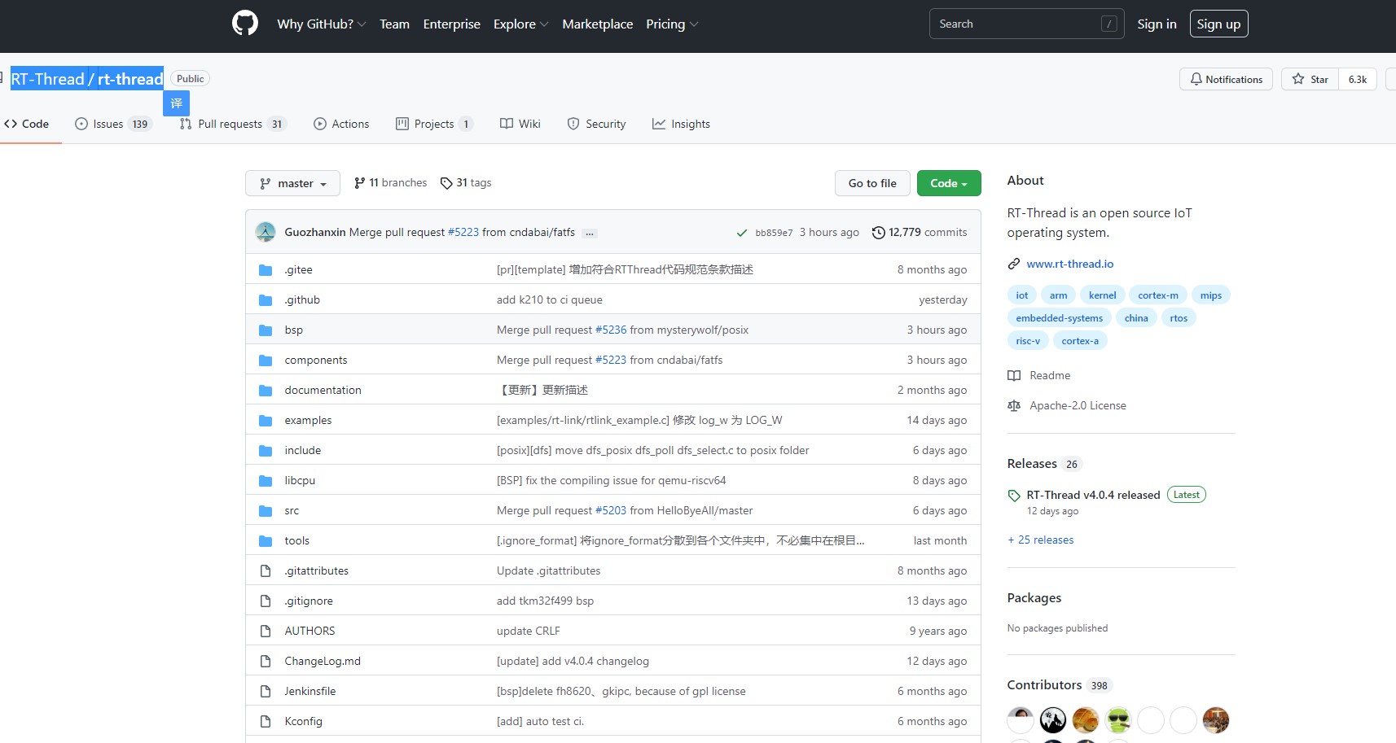The width and height of the screenshot is (1396, 743).
Task: Click the green sunglasses contributor avatar
Action: point(1118,720)
